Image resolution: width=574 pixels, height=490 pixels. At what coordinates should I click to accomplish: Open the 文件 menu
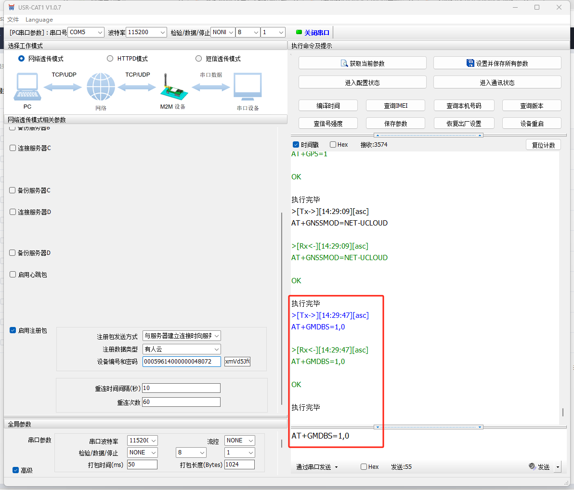coord(13,20)
